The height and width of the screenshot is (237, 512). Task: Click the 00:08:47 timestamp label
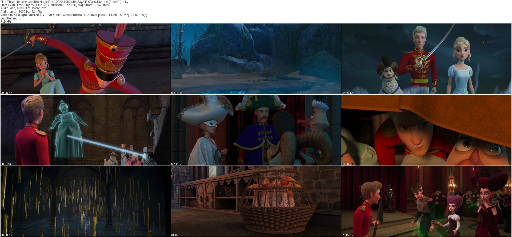coord(6,93)
